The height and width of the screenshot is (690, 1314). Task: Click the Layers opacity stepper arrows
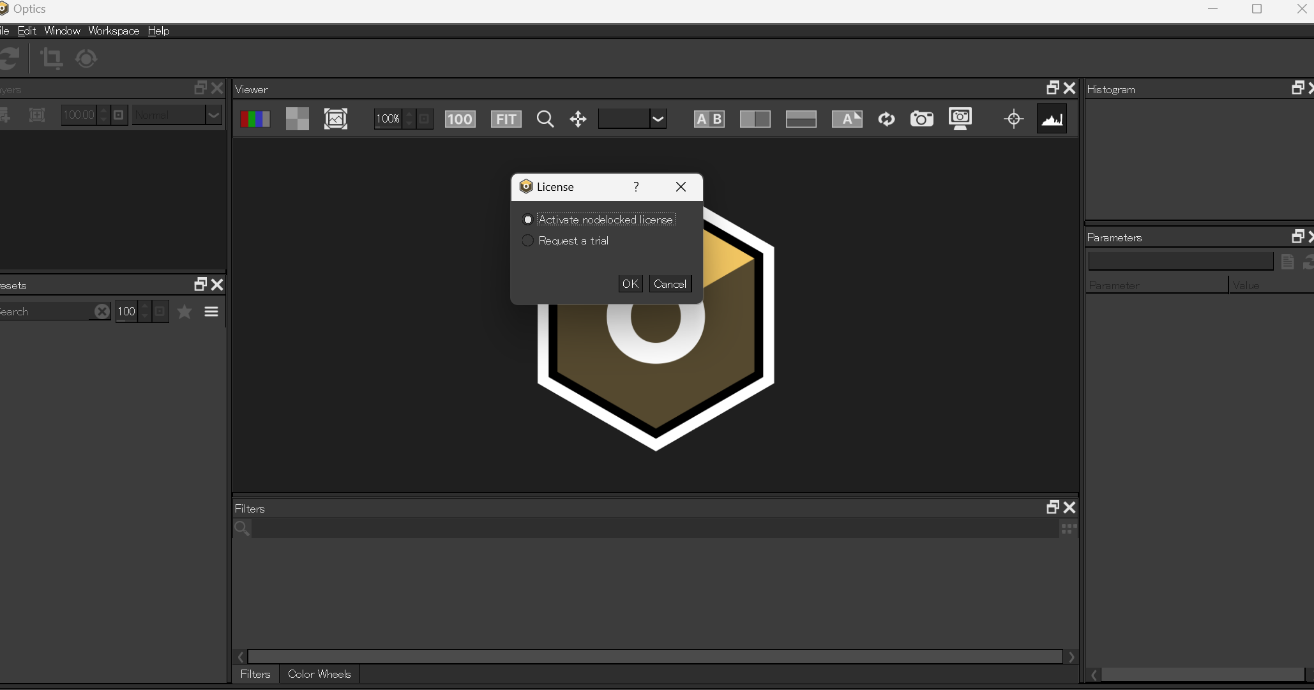click(x=103, y=115)
